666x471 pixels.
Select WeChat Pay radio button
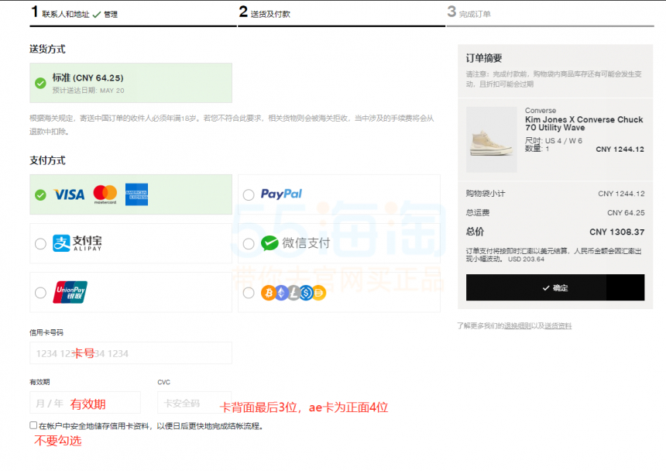[x=249, y=244]
